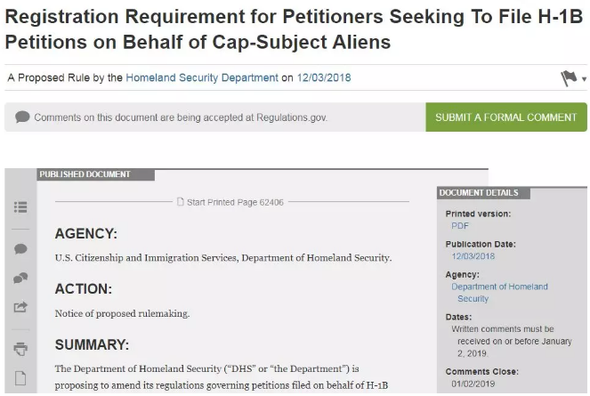Image resolution: width=590 pixels, height=396 pixels.
Task: Select the Document Details panel header
Action: click(x=480, y=192)
